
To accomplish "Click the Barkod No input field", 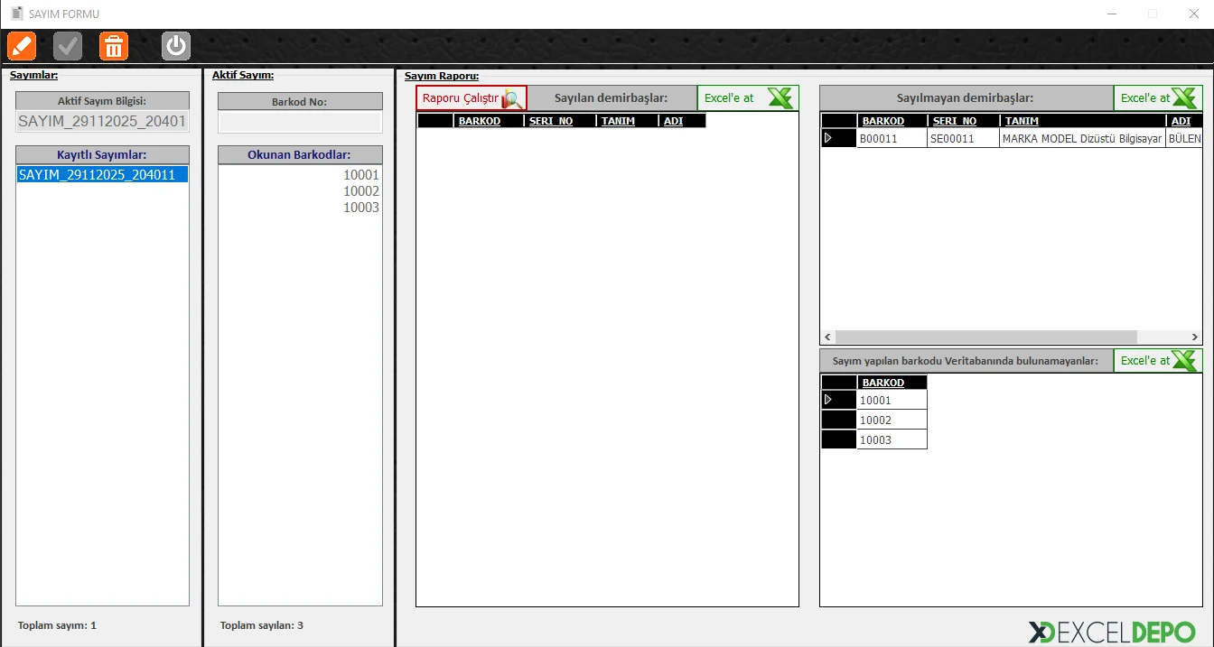I will point(300,122).
